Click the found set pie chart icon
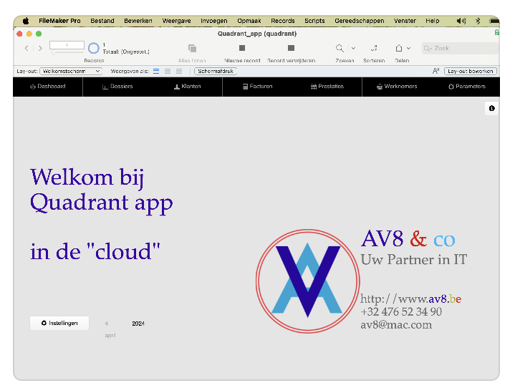This screenshot has height=388, width=510. click(93, 48)
